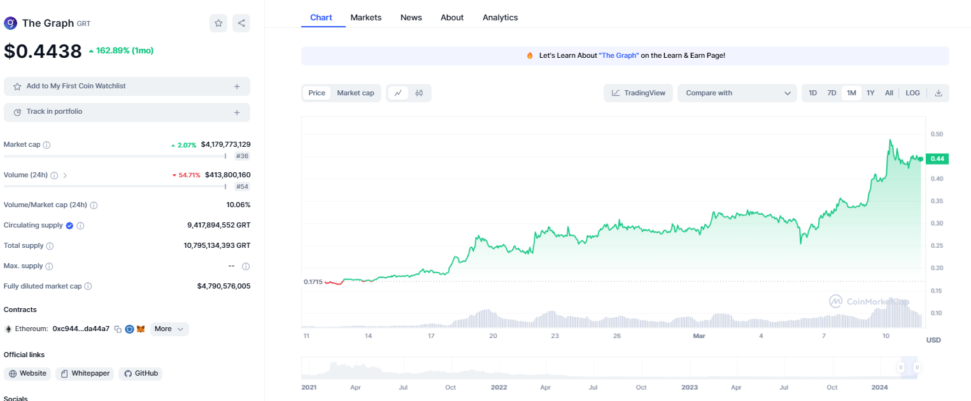The height and width of the screenshot is (401, 971).
Task: Open the Markets tab
Action: click(366, 17)
